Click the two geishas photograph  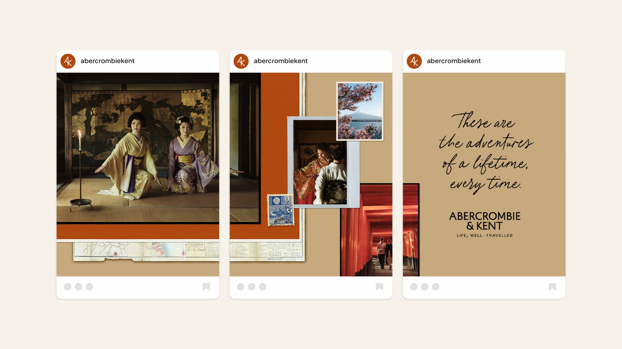pyautogui.click(x=138, y=147)
